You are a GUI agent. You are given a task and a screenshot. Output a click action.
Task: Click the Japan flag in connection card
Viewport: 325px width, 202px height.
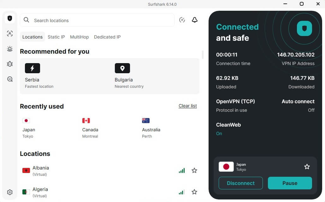[x=226, y=167]
